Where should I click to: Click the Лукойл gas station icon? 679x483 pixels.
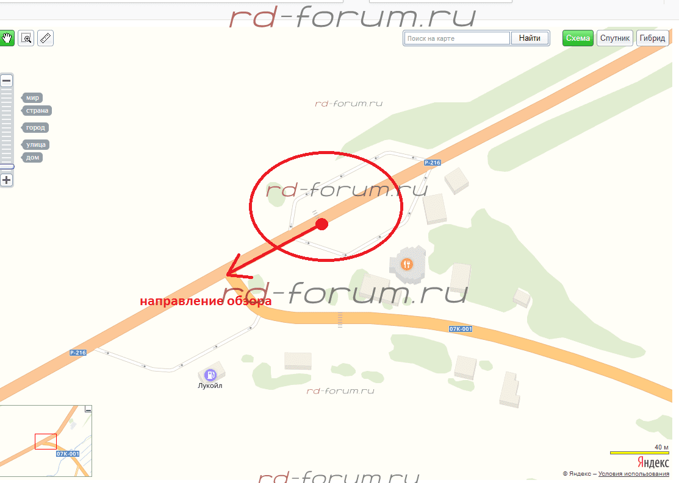[210, 375]
